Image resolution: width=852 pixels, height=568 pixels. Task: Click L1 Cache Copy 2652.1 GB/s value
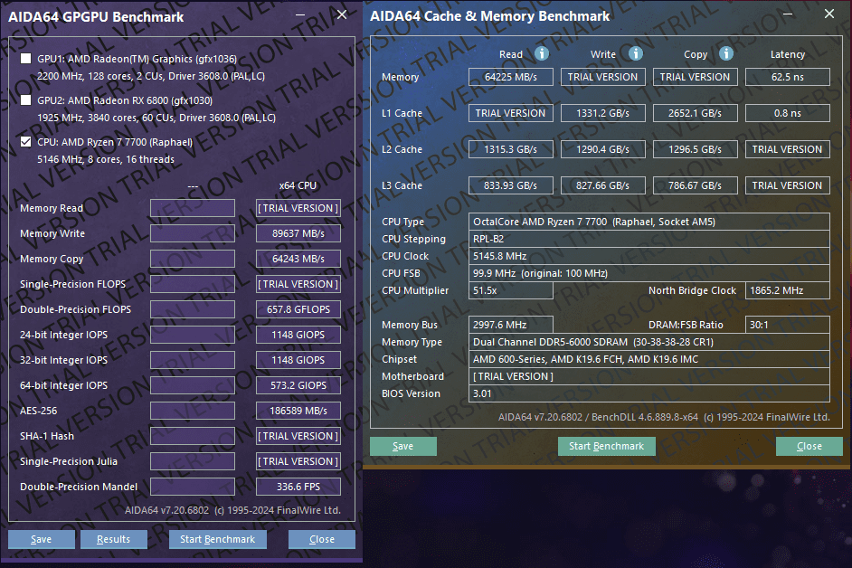(x=695, y=113)
